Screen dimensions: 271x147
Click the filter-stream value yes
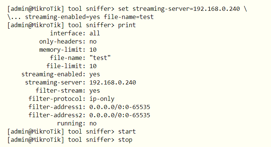tap(95, 91)
